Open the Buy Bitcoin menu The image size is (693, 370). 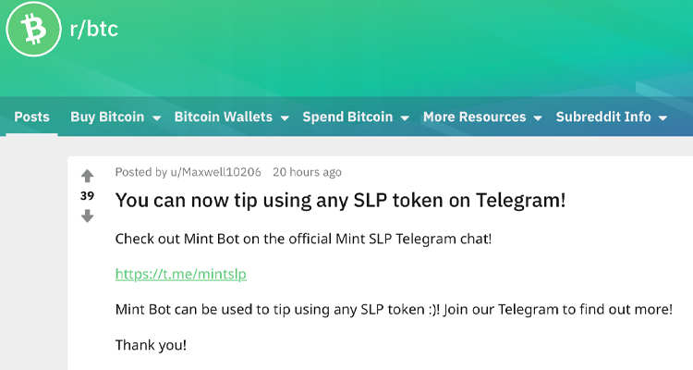107,117
